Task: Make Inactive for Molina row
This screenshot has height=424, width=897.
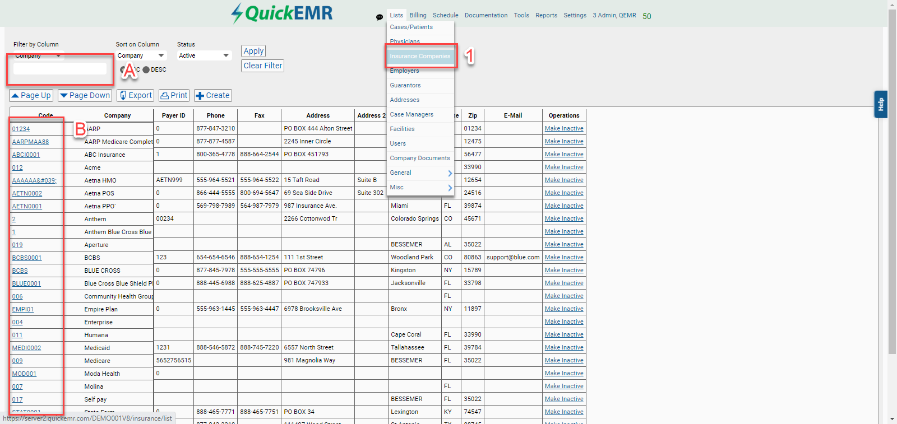Action: (564, 386)
